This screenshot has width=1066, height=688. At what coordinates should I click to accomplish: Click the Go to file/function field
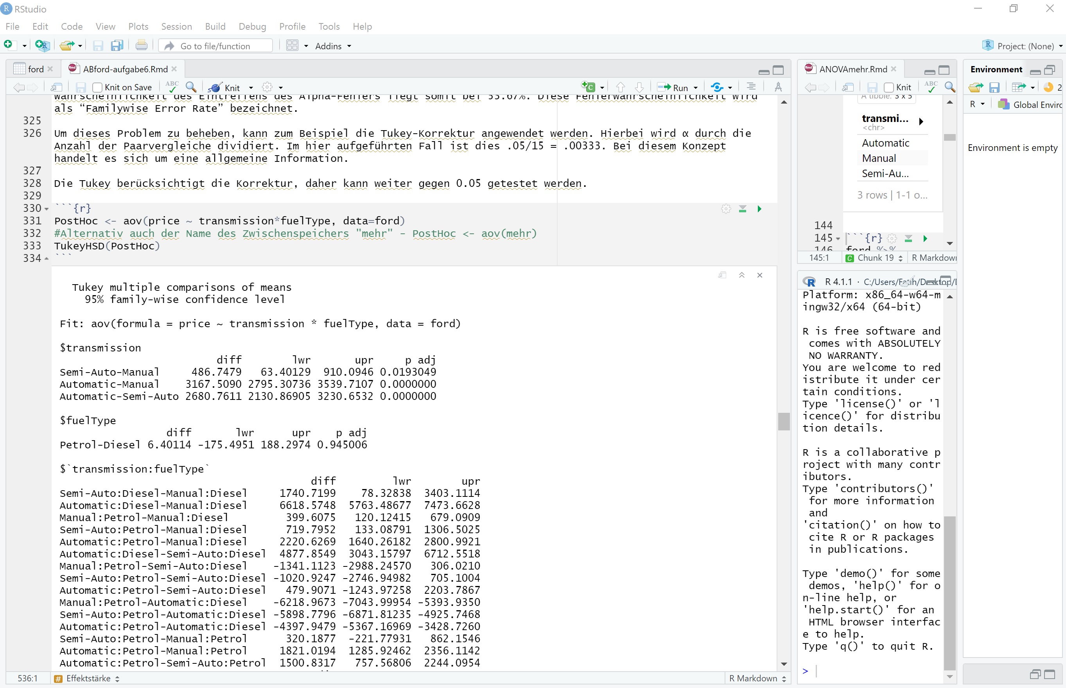(215, 46)
